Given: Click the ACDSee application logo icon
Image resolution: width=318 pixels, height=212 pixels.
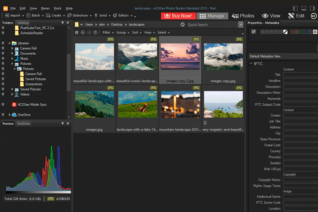Looking at the screenshot, I should 6,8.
